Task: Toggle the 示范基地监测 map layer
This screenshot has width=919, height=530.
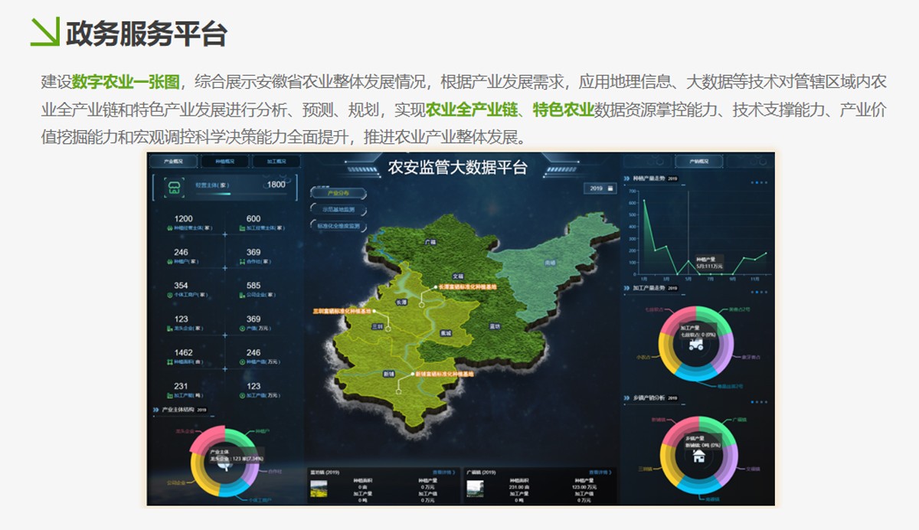Action: click(337, 210)
